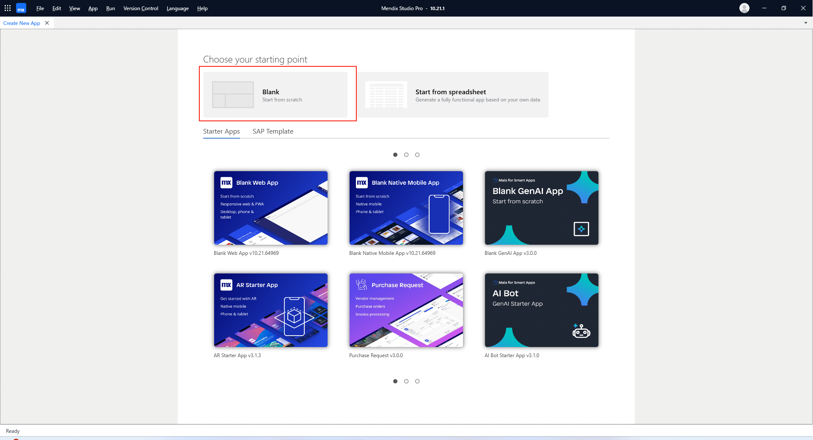The height and width of the screenshot is (440, 813).
Task: Open the Edit menu
Action: 57,8
